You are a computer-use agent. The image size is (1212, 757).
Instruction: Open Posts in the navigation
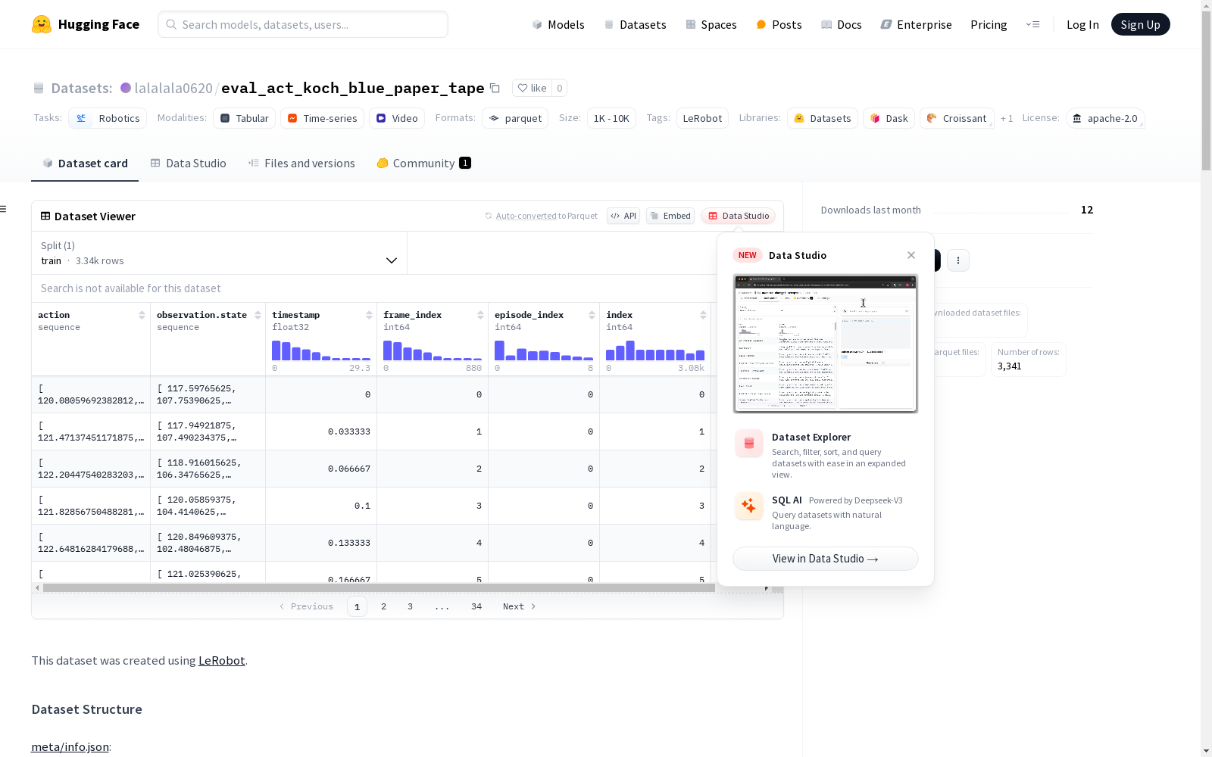point(779,24)
